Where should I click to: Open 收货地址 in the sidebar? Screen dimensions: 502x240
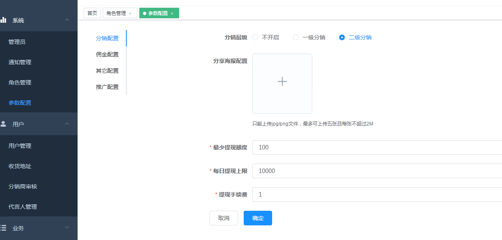(39, 166)
